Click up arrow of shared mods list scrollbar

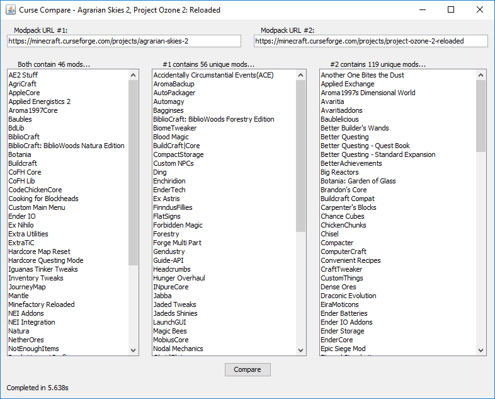[x=134, y=75]
